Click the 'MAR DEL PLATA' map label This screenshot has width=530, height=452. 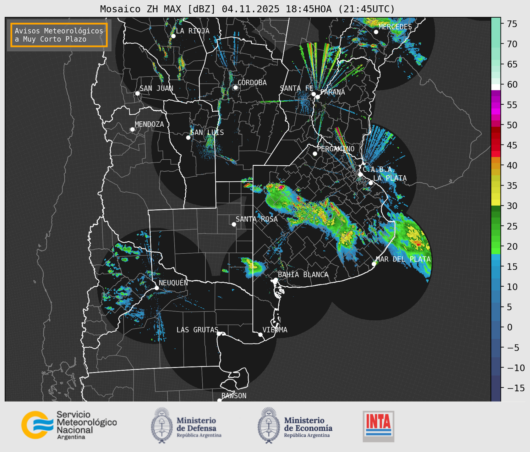[403, 259]
